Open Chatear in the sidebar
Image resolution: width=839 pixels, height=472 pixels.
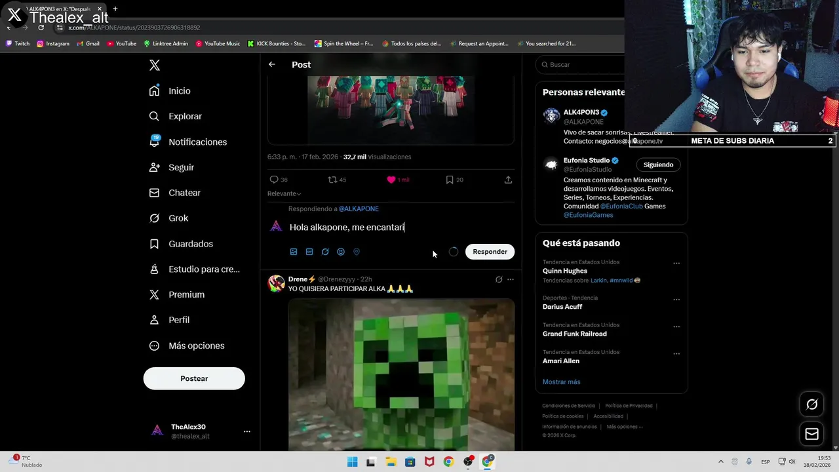pos(175,193)
